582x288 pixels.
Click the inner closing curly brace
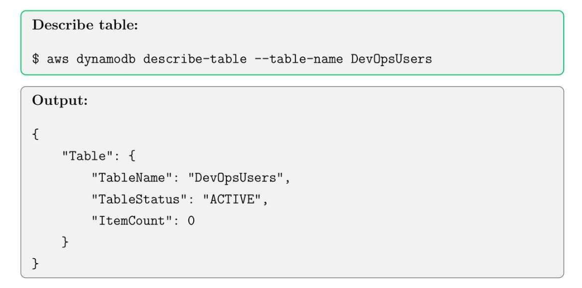65,242
